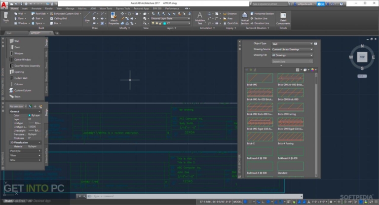Open the annotation scale dropdown in status bar
379x205 pixels.
point(320,202)
